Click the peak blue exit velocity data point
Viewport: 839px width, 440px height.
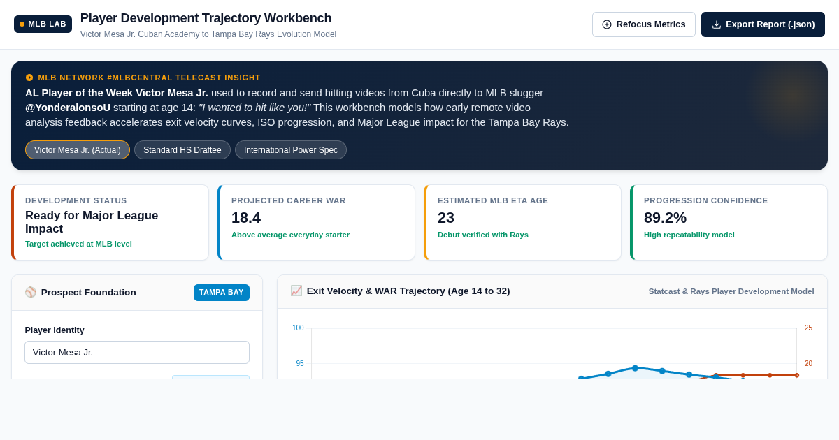click(635, 368)
